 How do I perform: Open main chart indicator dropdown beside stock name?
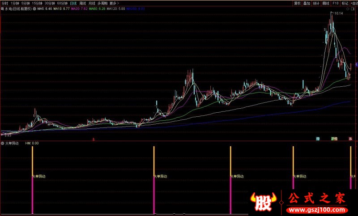(x=34, y=9)
